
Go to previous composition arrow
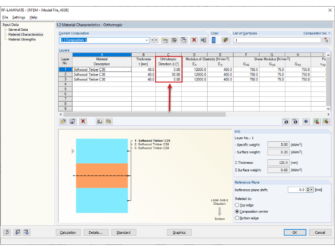153,40
